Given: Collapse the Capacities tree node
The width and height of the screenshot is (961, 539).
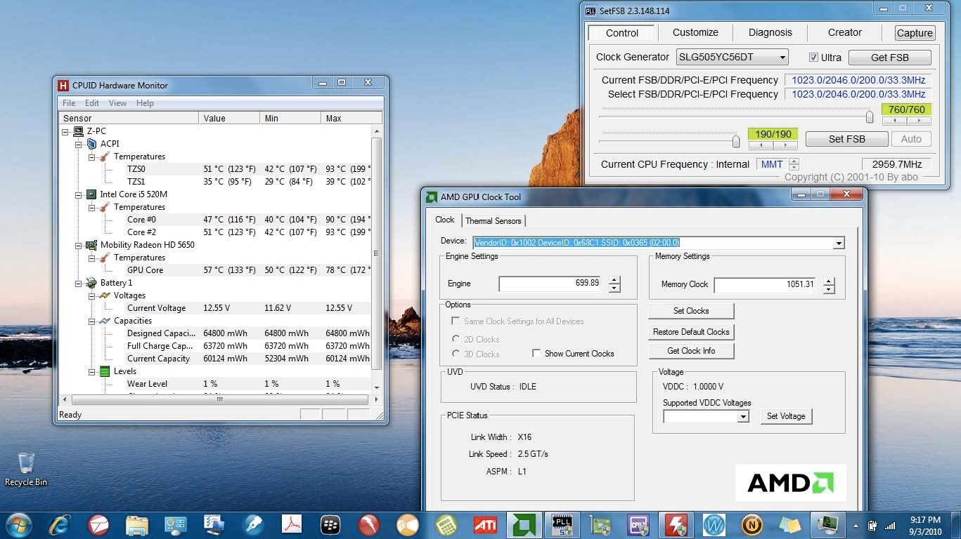Looking at the screenshot, I should (92, 321).
